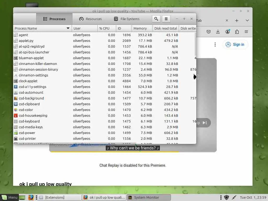Click the cinnamon-killer-daemon process icon
The width and height of the screenshot is (268, 201).
click(x=16, y=64)
